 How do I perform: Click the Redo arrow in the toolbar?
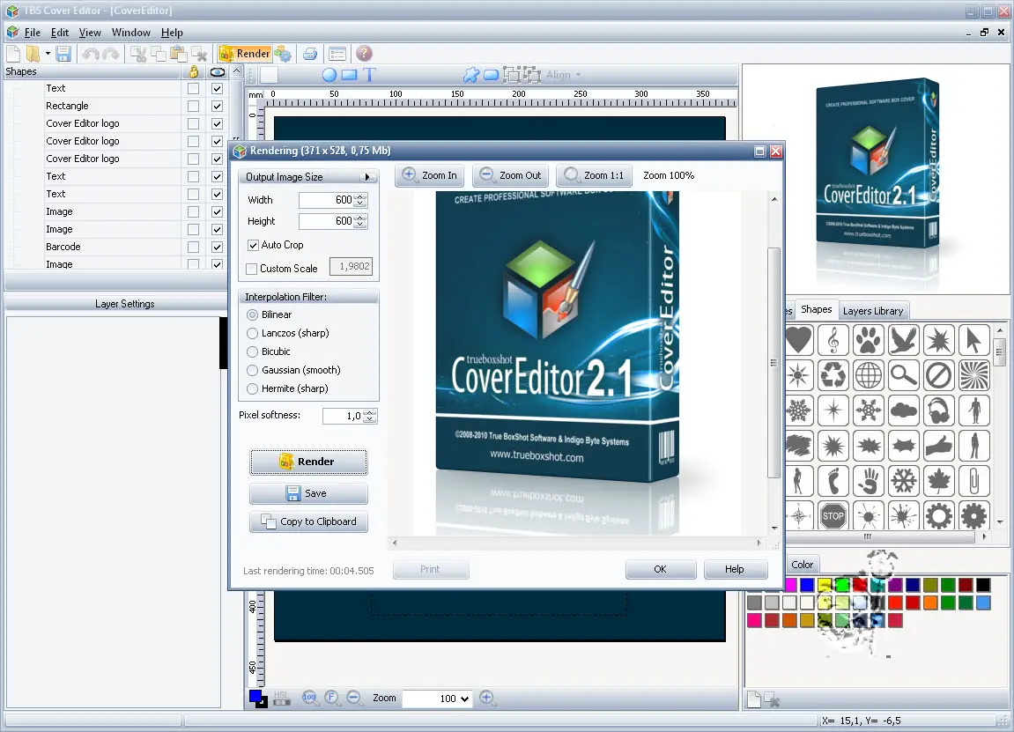(111, 54)
